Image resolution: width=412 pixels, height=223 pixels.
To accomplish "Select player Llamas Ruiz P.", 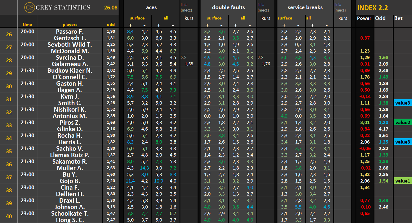I will [x=70, y=155].
